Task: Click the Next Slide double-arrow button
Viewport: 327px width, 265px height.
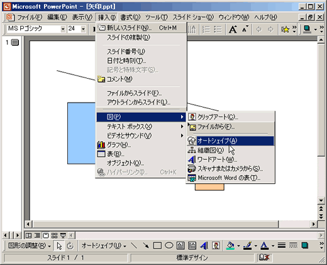Action: tap(321, 216)
